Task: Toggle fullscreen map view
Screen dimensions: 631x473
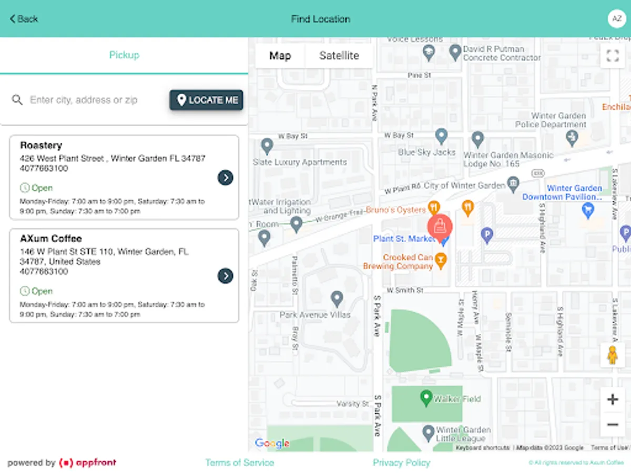Action: click(613, 56)
